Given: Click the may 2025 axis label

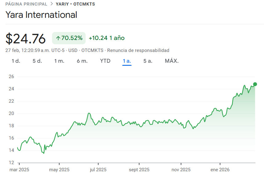Looking at the screenshot, I should coord(59,170).
